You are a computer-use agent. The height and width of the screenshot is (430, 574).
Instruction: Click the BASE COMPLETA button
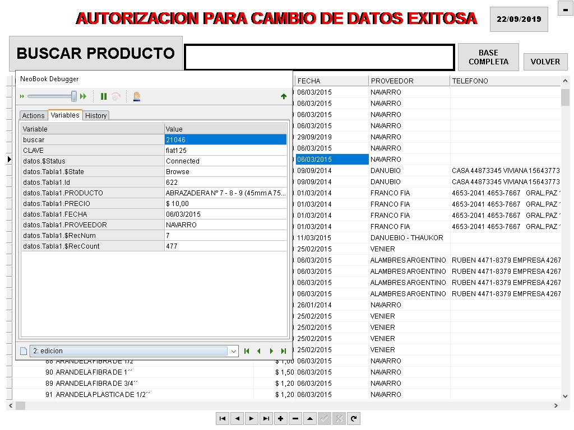point(488,58)
